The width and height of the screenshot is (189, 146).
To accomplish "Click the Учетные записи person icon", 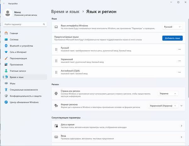I will click(x=6, y=71).
